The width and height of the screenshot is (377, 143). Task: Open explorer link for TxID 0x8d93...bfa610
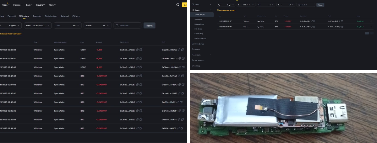pos(179,119)
